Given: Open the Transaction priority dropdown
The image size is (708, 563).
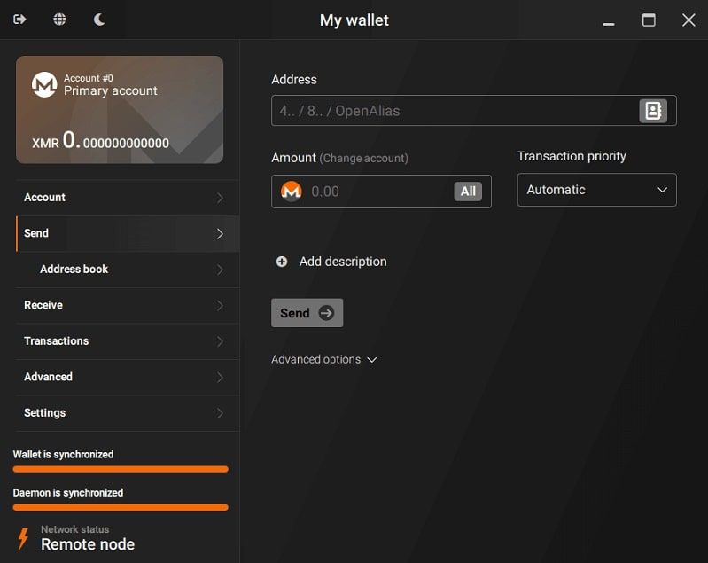Looking at the screenshot, I should click(x=596, y=190).
